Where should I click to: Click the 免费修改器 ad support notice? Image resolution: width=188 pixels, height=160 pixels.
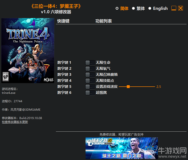pos(121,134)
